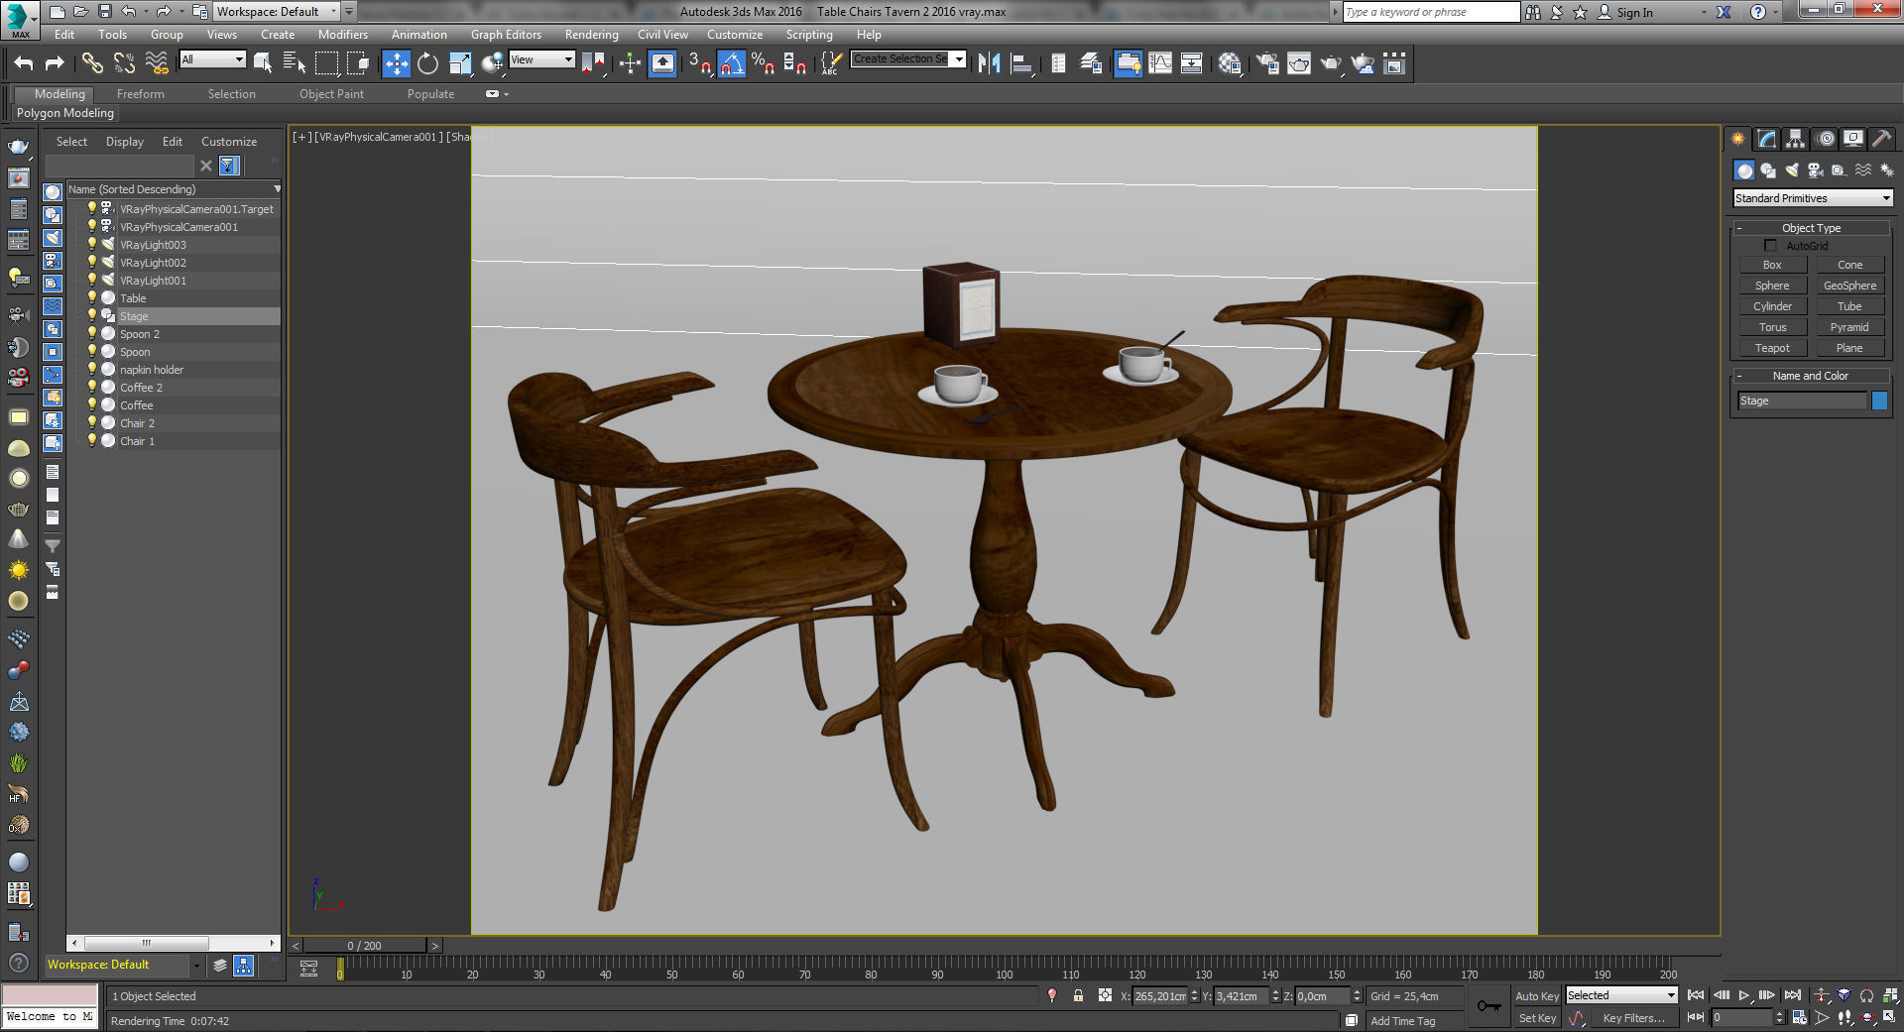Open the Modifiers menu
The height and width of the screenshot is (1032, 1904).
tap(343, 35)
